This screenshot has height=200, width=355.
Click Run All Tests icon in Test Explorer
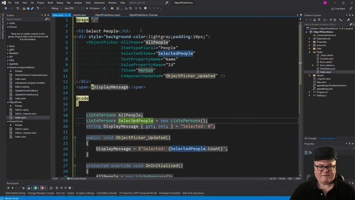coord(8,188)
